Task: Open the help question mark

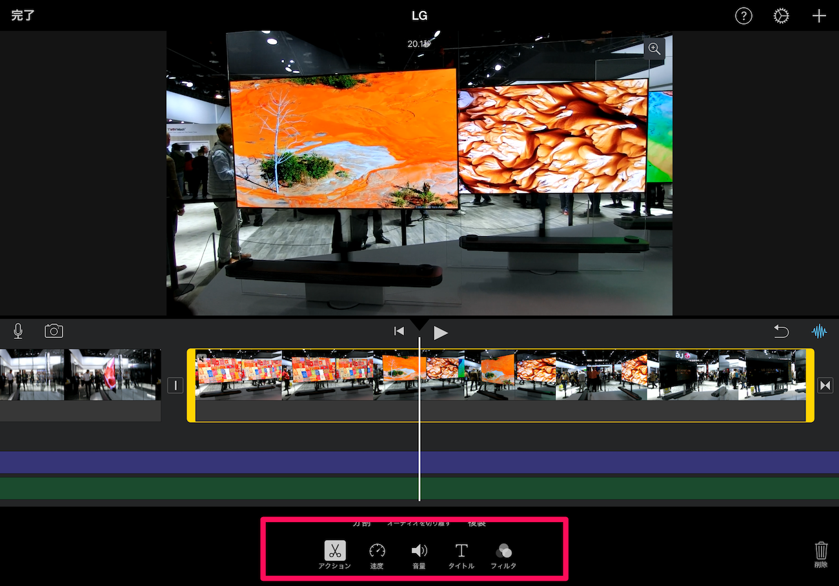Action: pos(743,16)
